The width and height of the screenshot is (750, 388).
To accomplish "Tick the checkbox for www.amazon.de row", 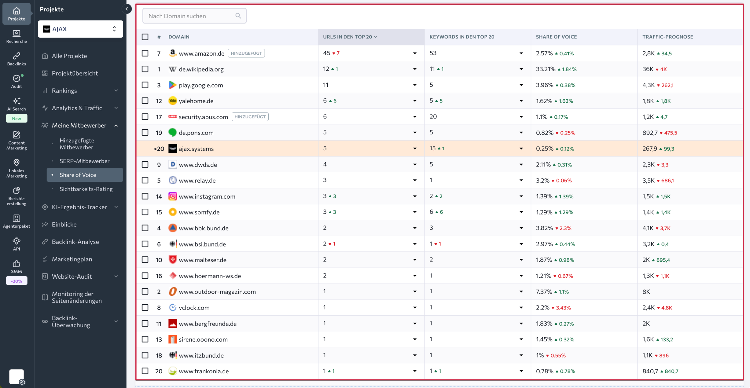I will (145, 53).
